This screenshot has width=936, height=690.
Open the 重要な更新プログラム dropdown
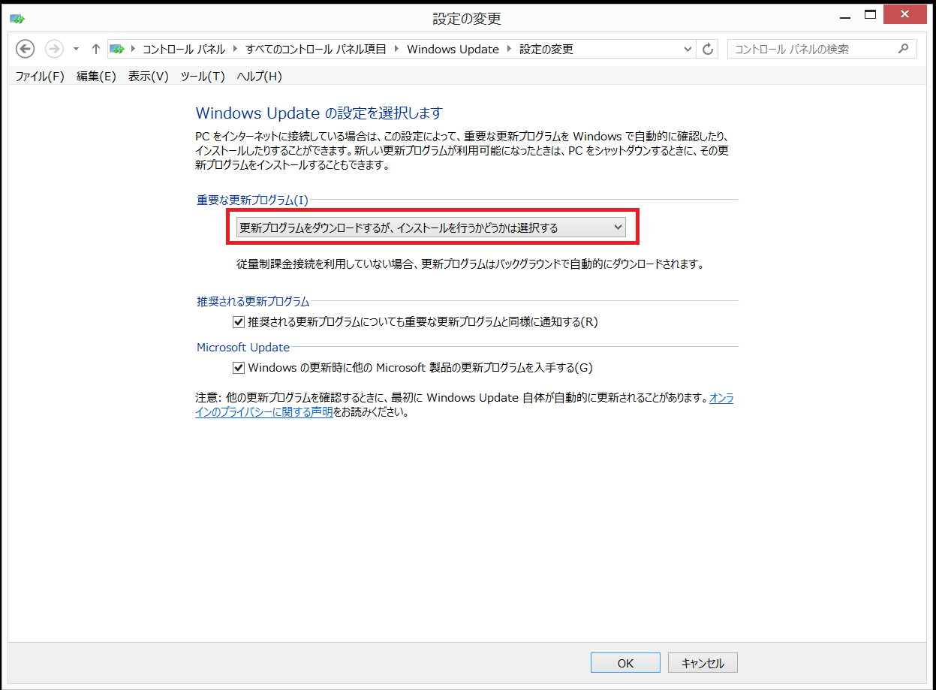[431, 227]
